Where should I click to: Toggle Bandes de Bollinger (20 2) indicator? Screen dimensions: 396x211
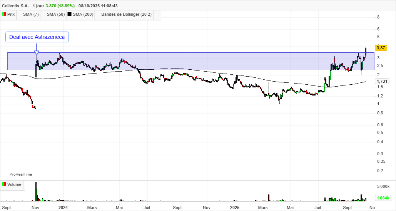click(127, 14)
